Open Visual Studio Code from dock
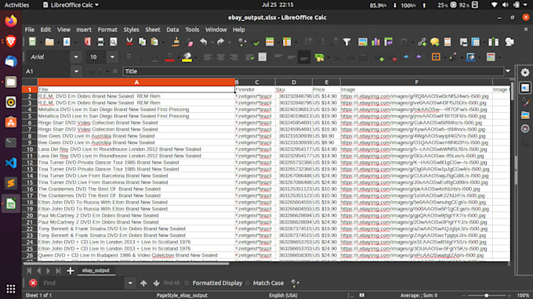Screen dimensions: 533x299 11,163
